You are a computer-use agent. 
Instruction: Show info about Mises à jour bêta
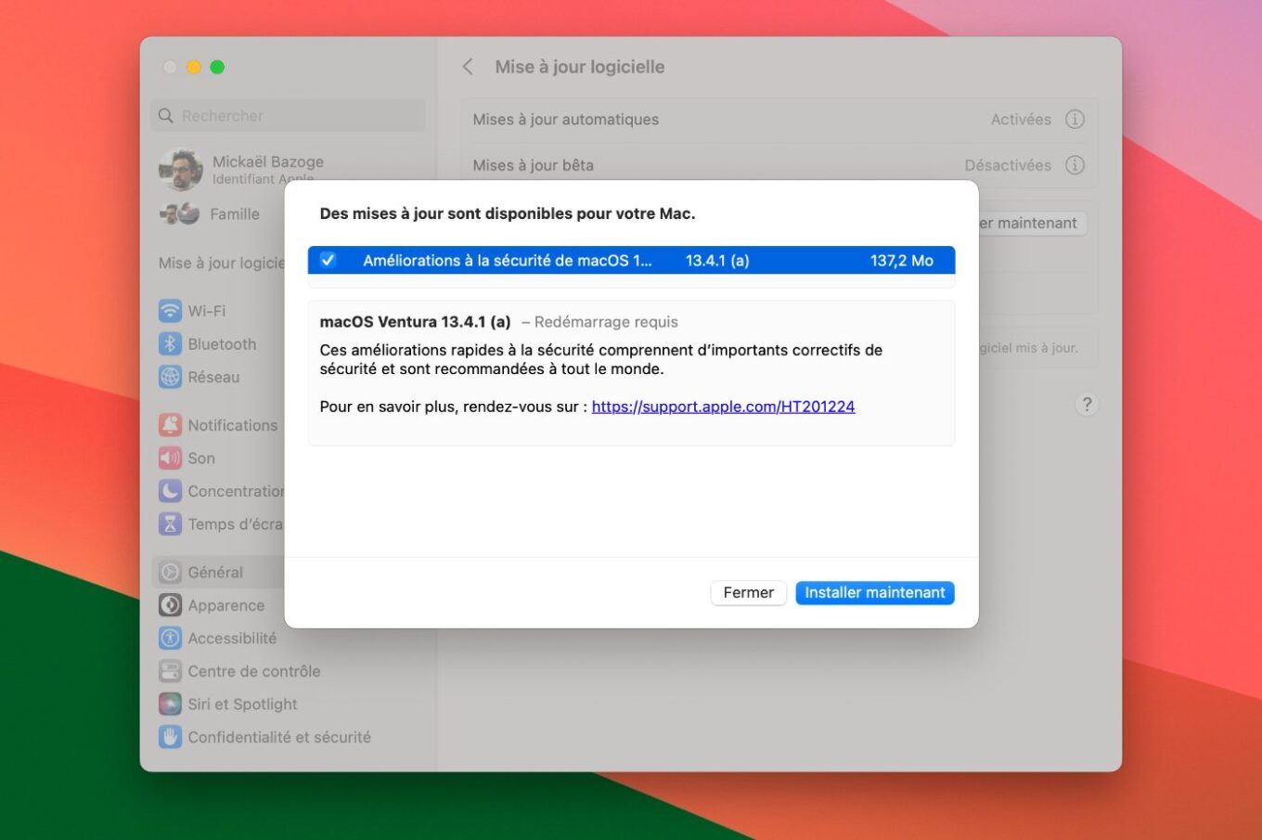pyautogui.click(x=1075, y=164)
